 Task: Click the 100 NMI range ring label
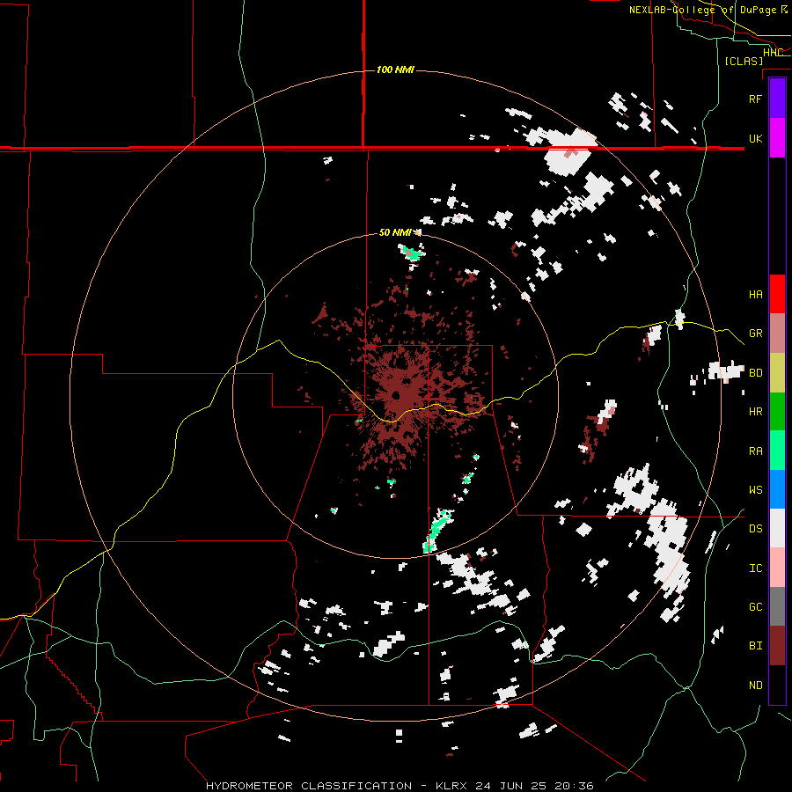tap(395, 70)
